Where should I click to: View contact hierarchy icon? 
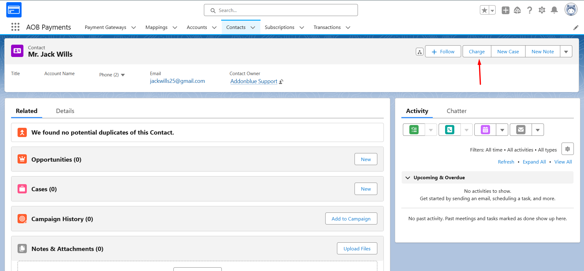click(420, 52)
